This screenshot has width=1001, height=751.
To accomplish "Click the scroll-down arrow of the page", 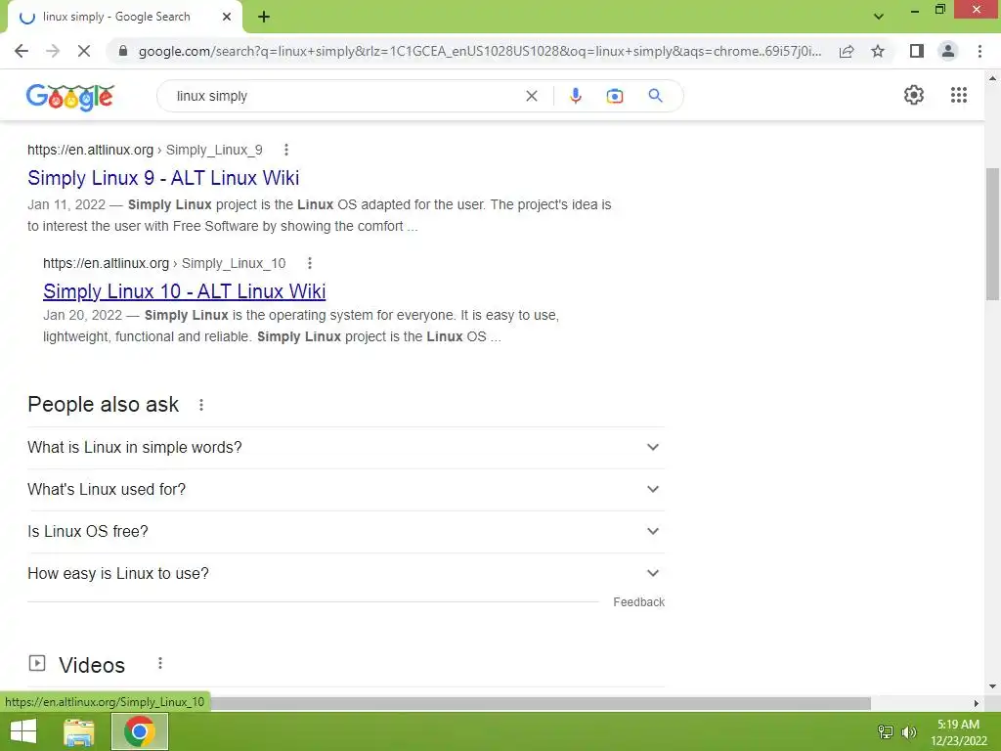I will pyautogui.click(x=992, y=686).
